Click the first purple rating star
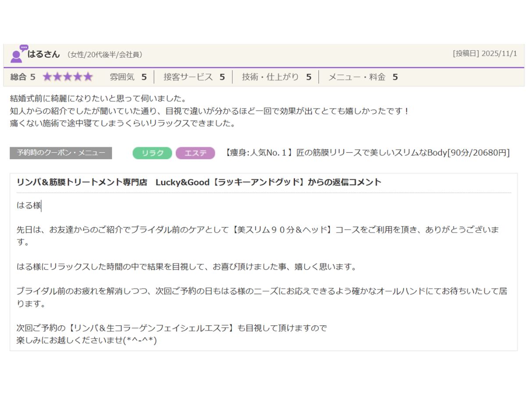 [47, 77]
